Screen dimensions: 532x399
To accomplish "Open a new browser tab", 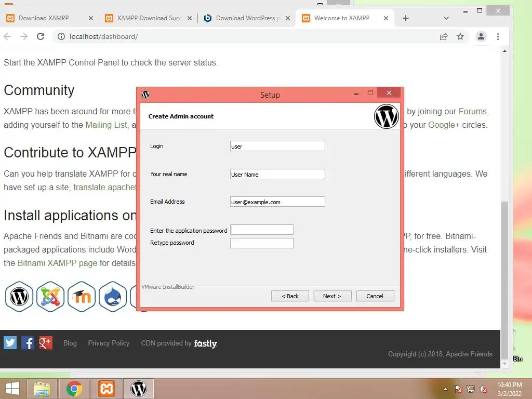I will coord(405,18).
